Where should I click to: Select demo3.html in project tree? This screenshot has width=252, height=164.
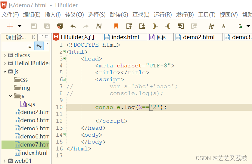tap(32, 120)
